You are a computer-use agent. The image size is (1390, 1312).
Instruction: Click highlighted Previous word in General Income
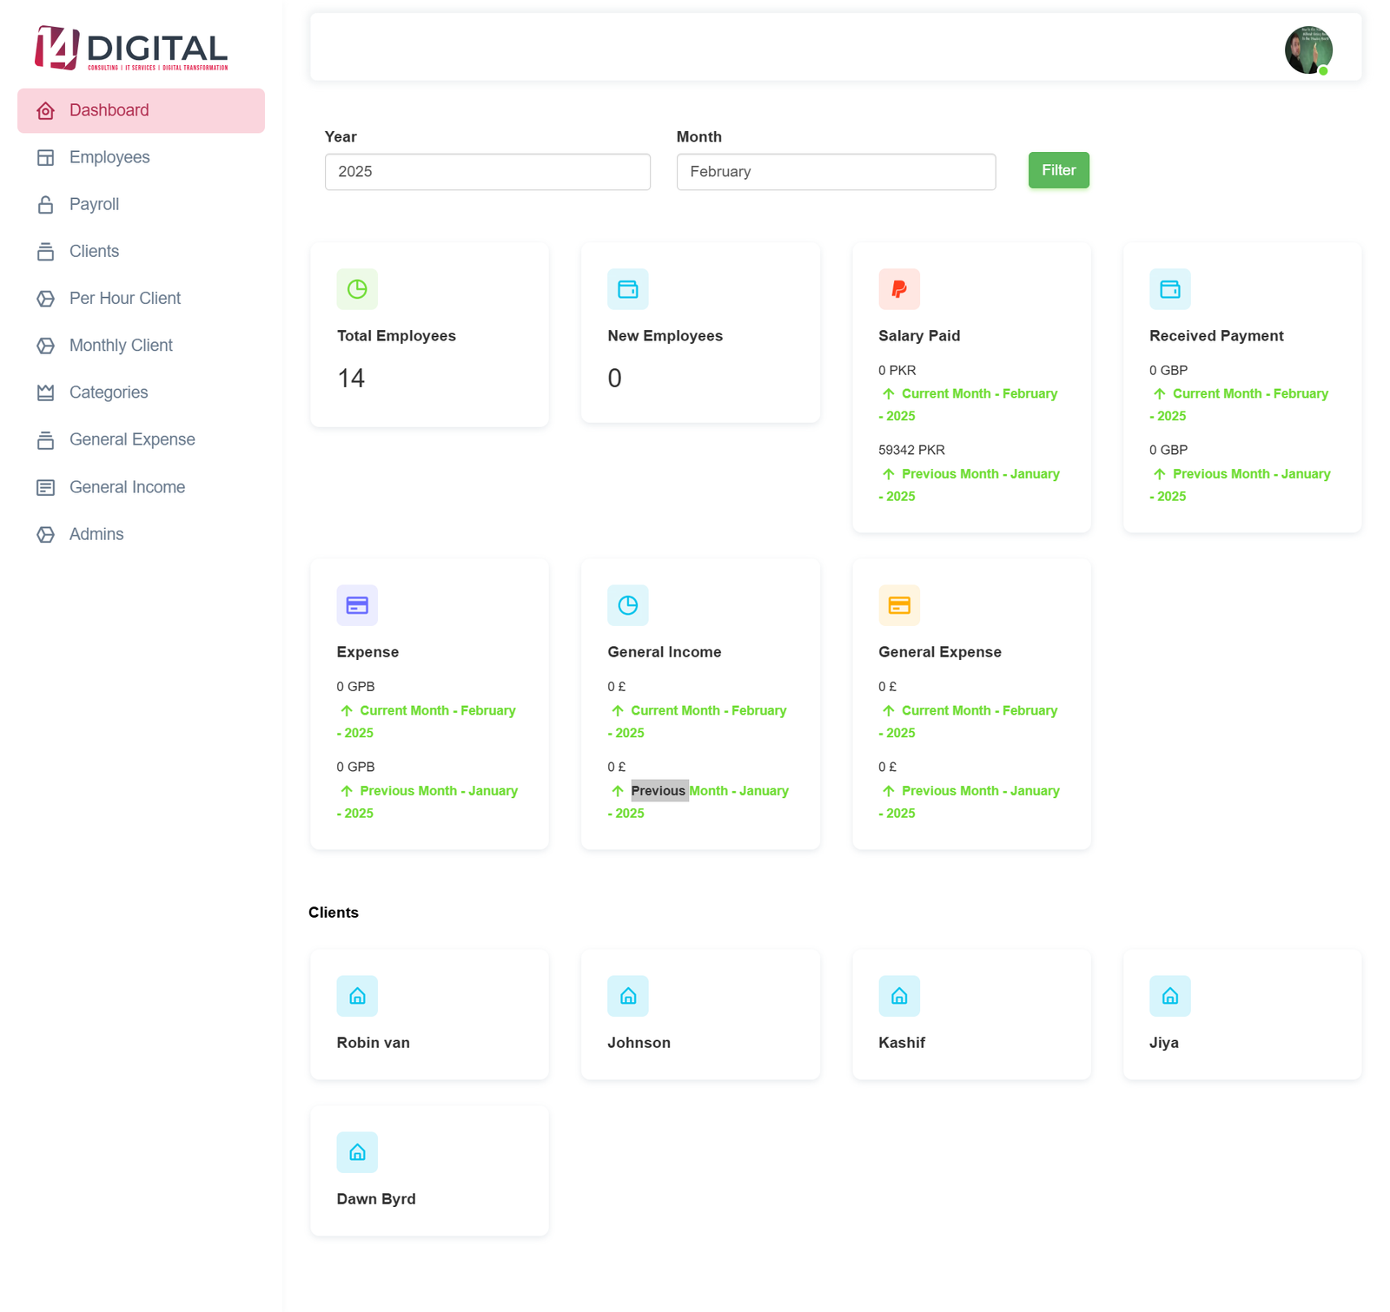659,790
